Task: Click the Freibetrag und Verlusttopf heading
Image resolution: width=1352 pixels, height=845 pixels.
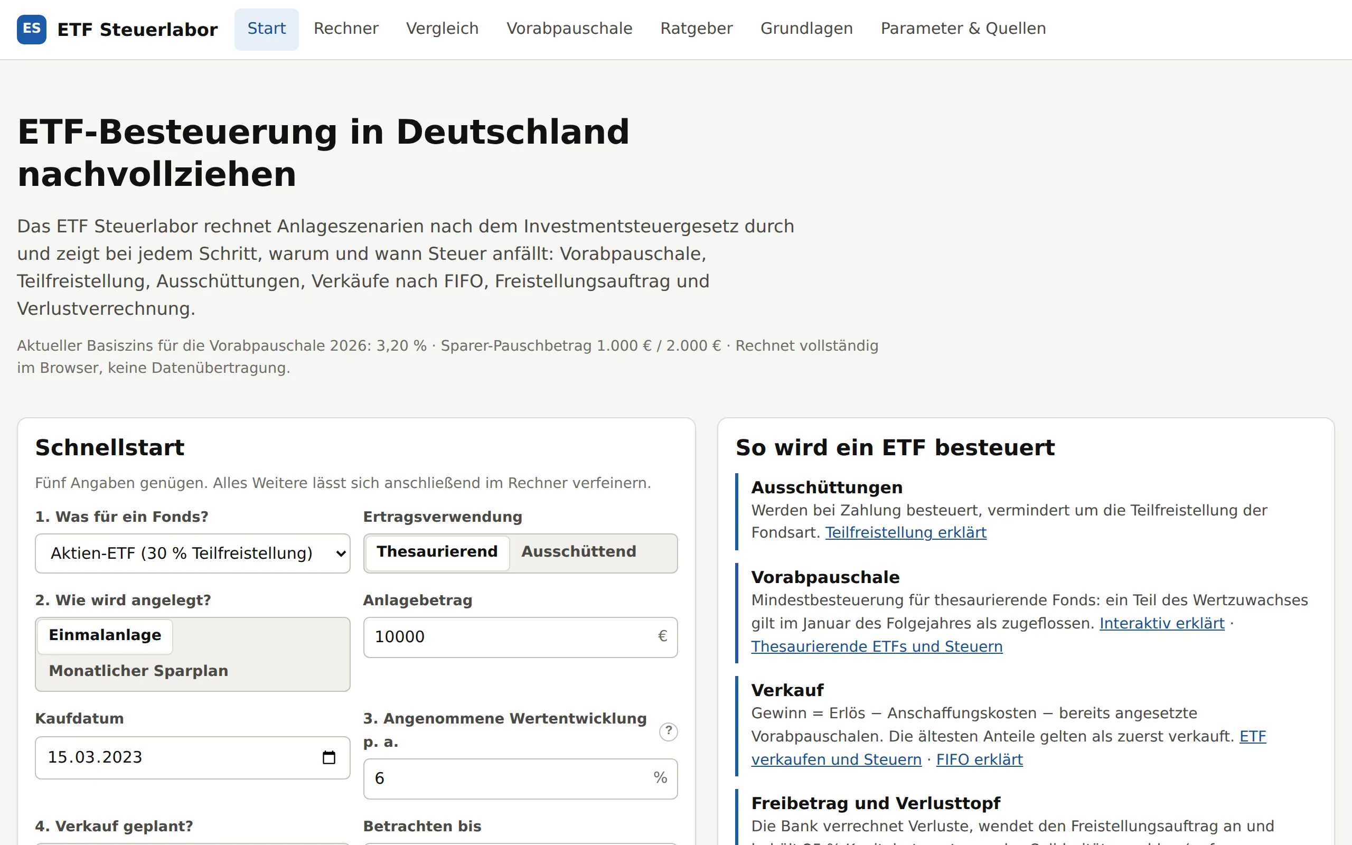Action: click(x=876, y=803)
